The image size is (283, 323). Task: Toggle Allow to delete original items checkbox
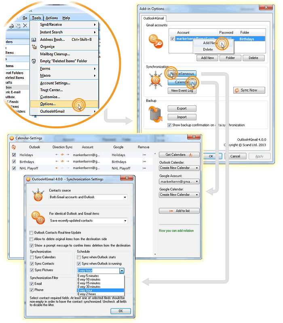coord(32,239)
